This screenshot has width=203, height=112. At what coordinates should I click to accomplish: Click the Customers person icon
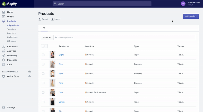point(4,47)
